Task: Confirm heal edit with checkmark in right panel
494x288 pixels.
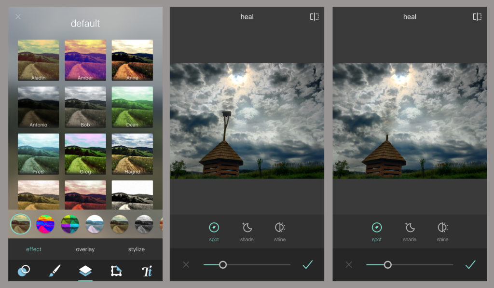Action: [x=470, y=264]
